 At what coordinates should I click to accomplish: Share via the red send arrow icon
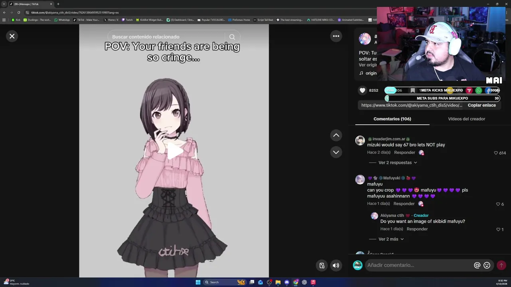tap(469, 90)
